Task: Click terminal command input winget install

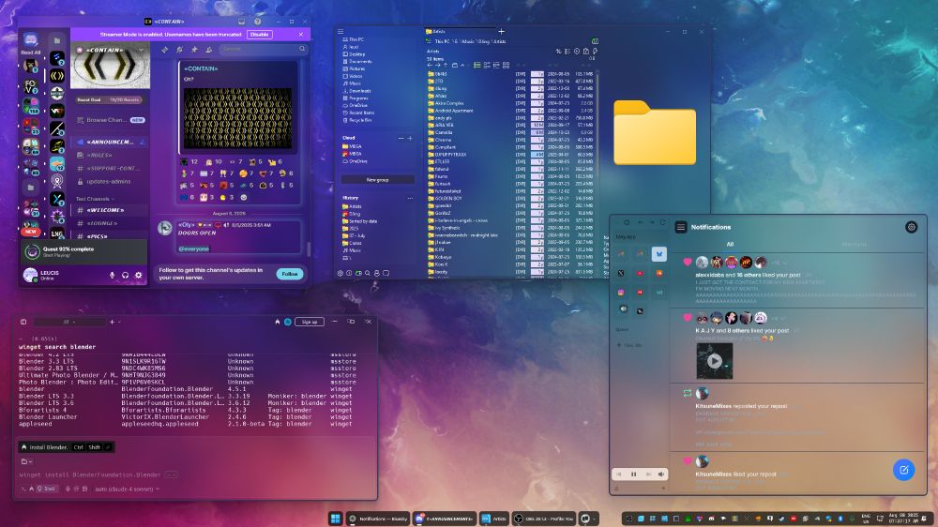Action: point(90,475)
